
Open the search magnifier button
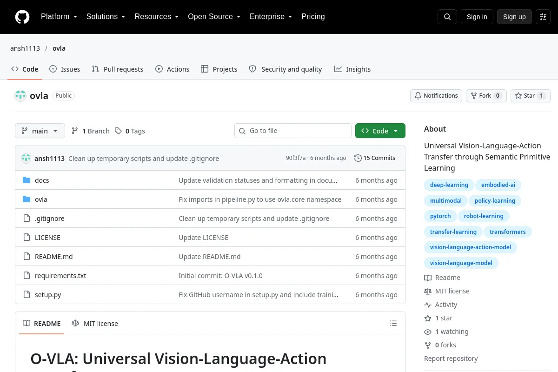(447, 17)
